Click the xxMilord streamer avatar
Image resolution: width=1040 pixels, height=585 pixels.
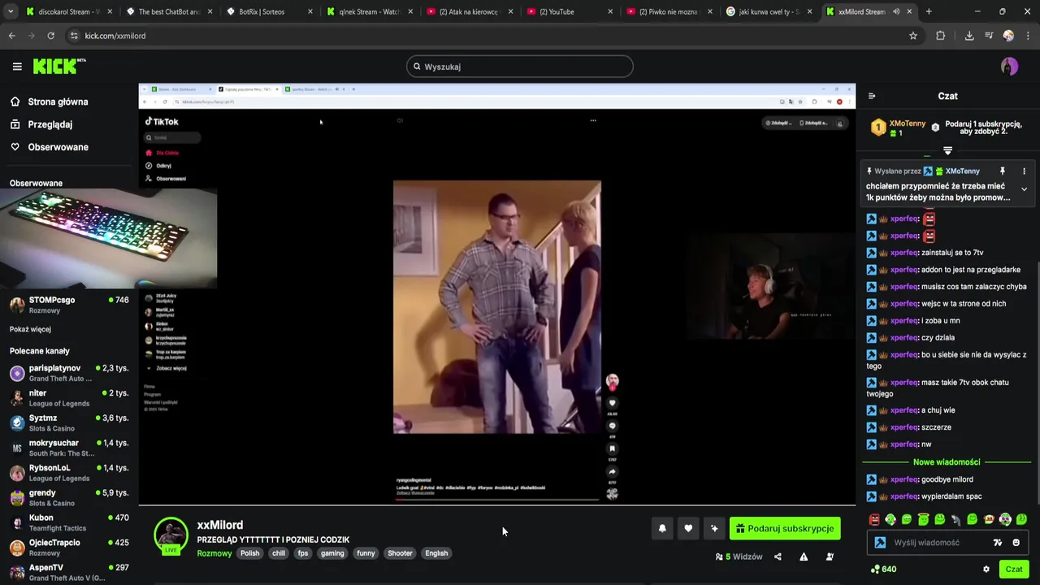(171, 535)
